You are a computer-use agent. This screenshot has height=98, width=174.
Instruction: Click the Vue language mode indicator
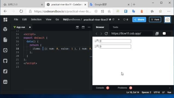[169, 93]
